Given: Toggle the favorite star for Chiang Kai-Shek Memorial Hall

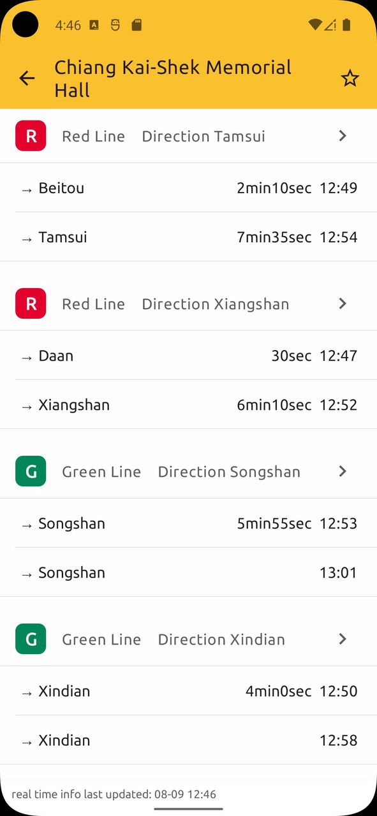Looking at the screenshot, I should coord(350,78).
